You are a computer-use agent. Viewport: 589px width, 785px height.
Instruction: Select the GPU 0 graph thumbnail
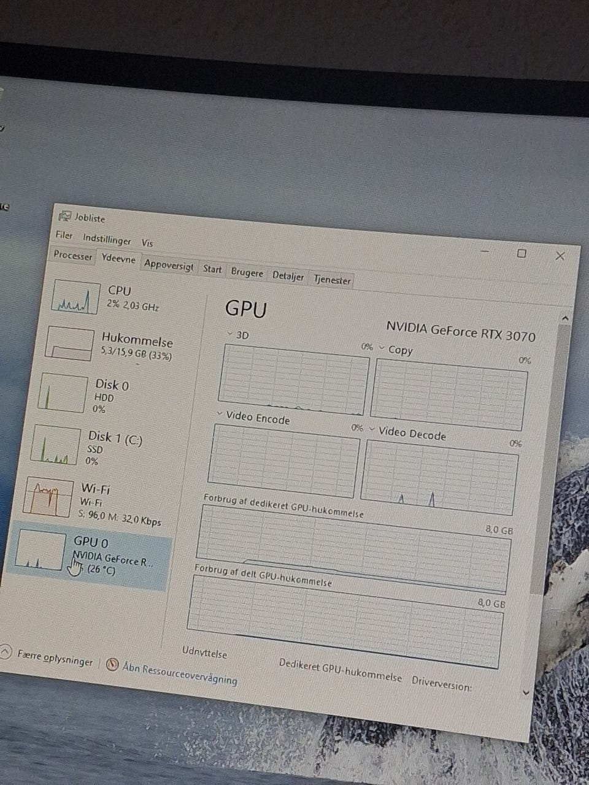[x=40, y=550]
